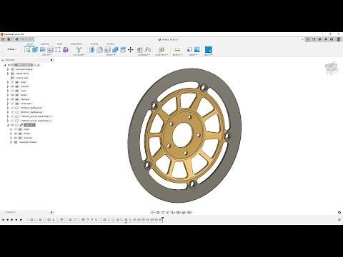
Task: Select the Extrude tool
Action: (35, 49)
